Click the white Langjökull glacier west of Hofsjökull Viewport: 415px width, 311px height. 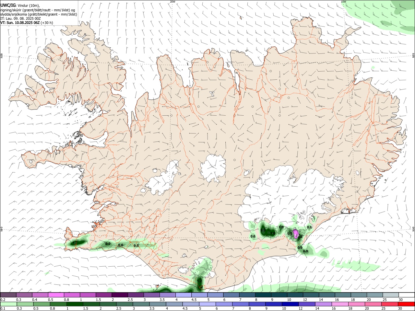163,180
